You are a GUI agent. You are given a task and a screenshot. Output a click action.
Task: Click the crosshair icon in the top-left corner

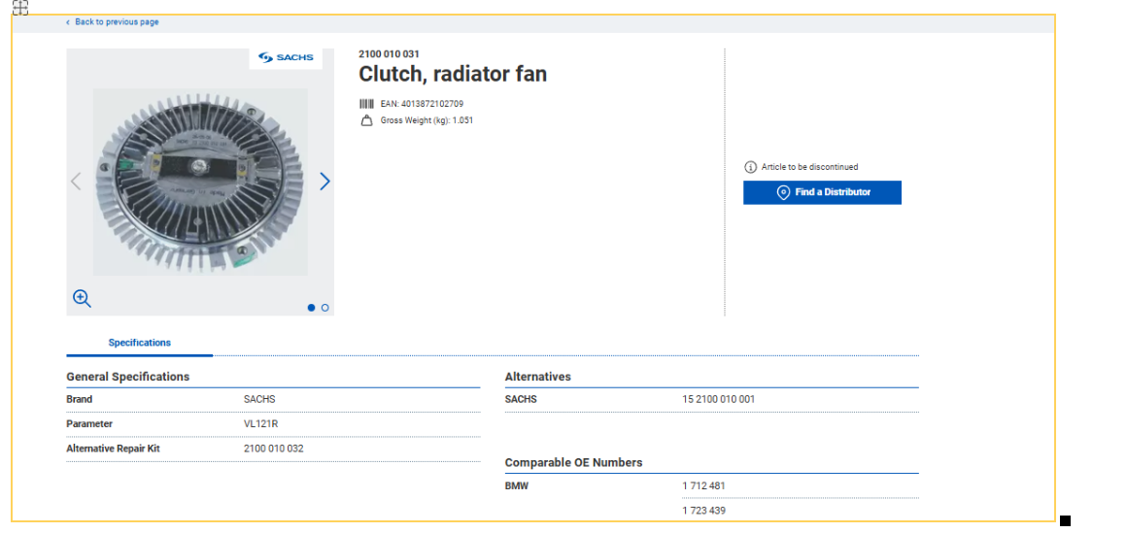click(x=19, y=8)
